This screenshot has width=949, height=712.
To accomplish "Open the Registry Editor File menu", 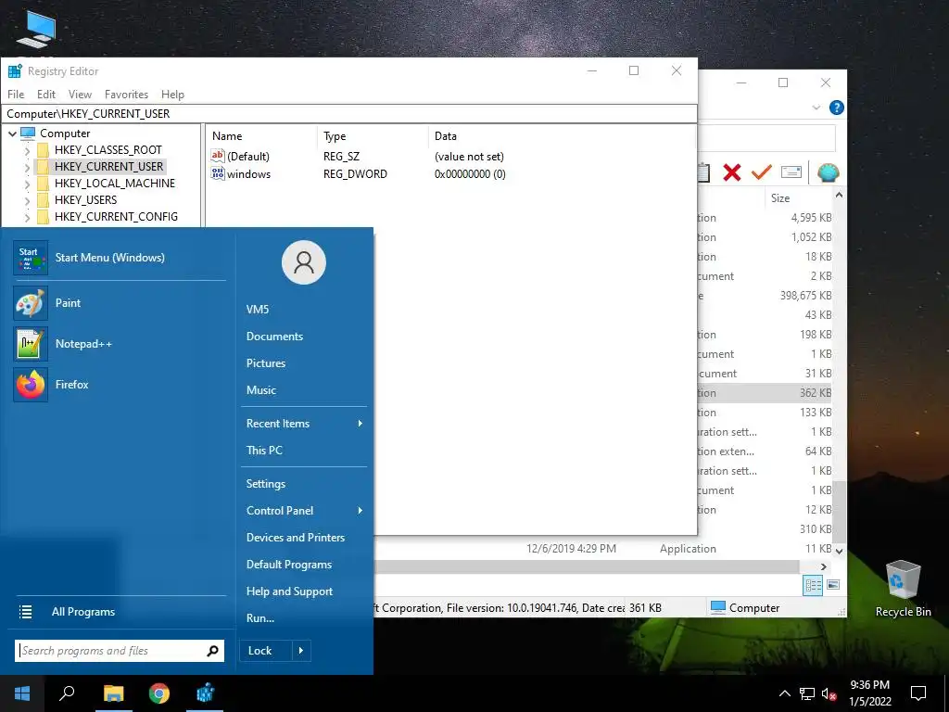I will [16, 95].
